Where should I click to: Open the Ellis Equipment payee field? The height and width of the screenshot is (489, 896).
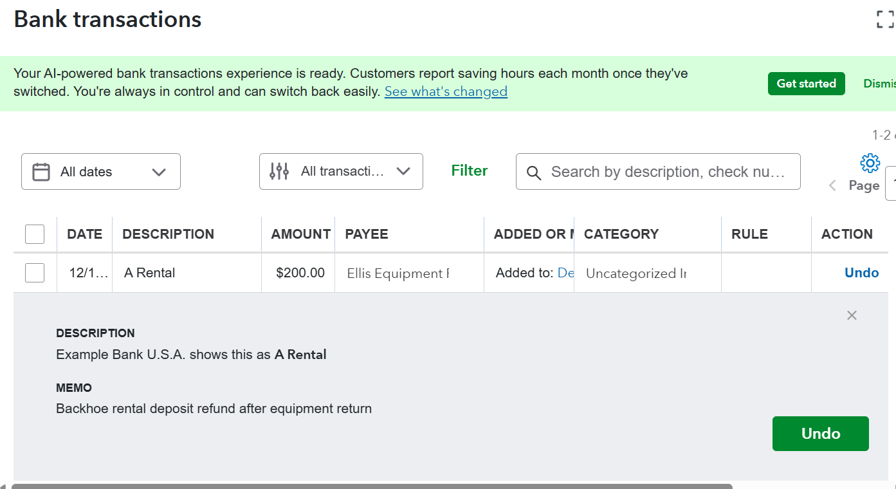point(398,273)
